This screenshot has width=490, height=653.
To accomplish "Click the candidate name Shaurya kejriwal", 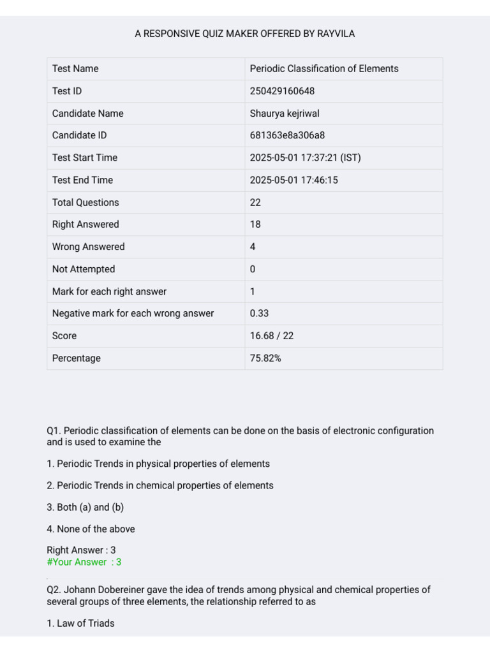I will coord(285,114).
